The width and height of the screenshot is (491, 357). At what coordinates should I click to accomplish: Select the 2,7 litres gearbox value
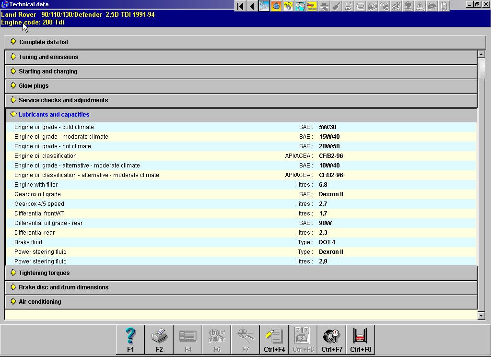point(323,204)
